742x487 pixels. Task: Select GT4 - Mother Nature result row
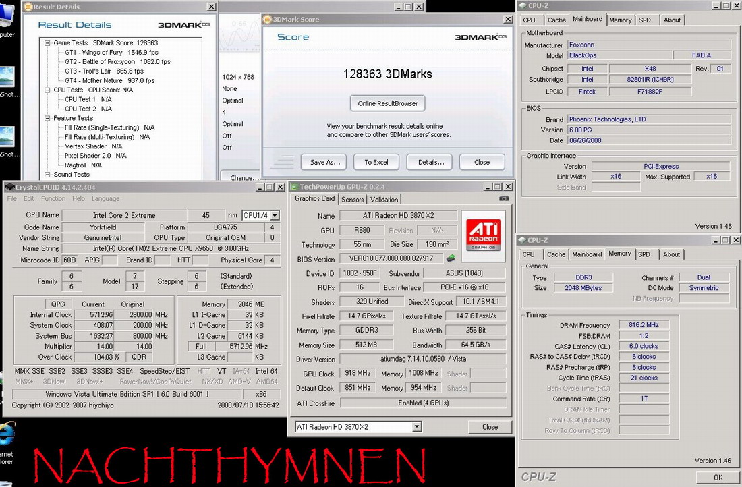pos(110,80)
